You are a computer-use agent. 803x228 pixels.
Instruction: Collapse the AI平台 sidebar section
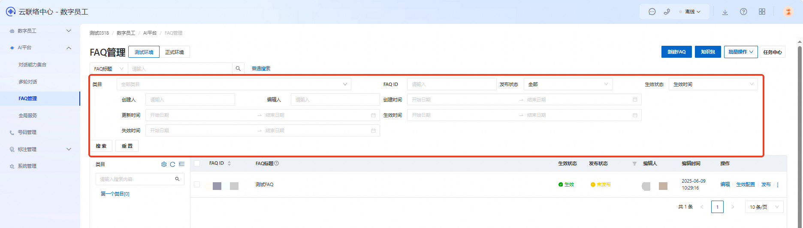tap(69, 47)
